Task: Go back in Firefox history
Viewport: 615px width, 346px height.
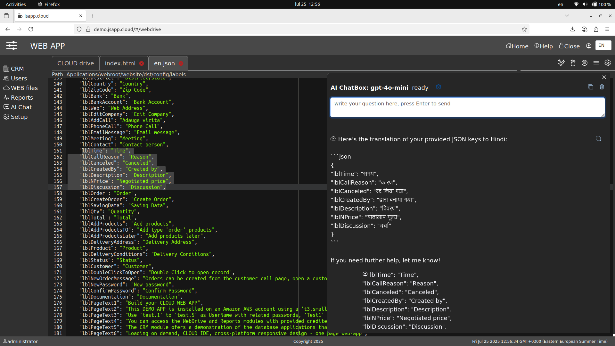Action: tap(8, 29)
